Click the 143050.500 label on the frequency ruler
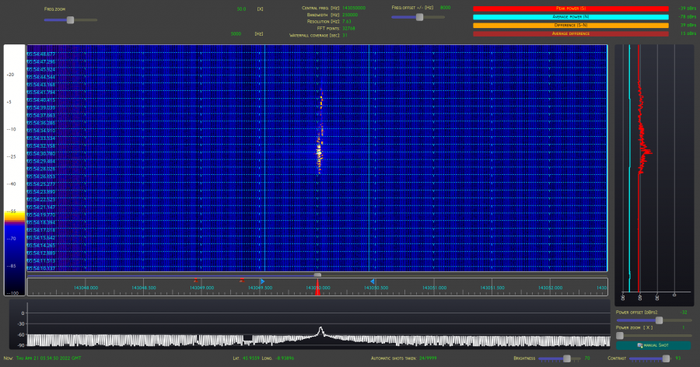Screen dimensions: 700x367 point(376,288)
